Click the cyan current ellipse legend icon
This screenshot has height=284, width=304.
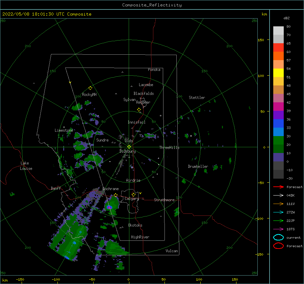[278, 237]
